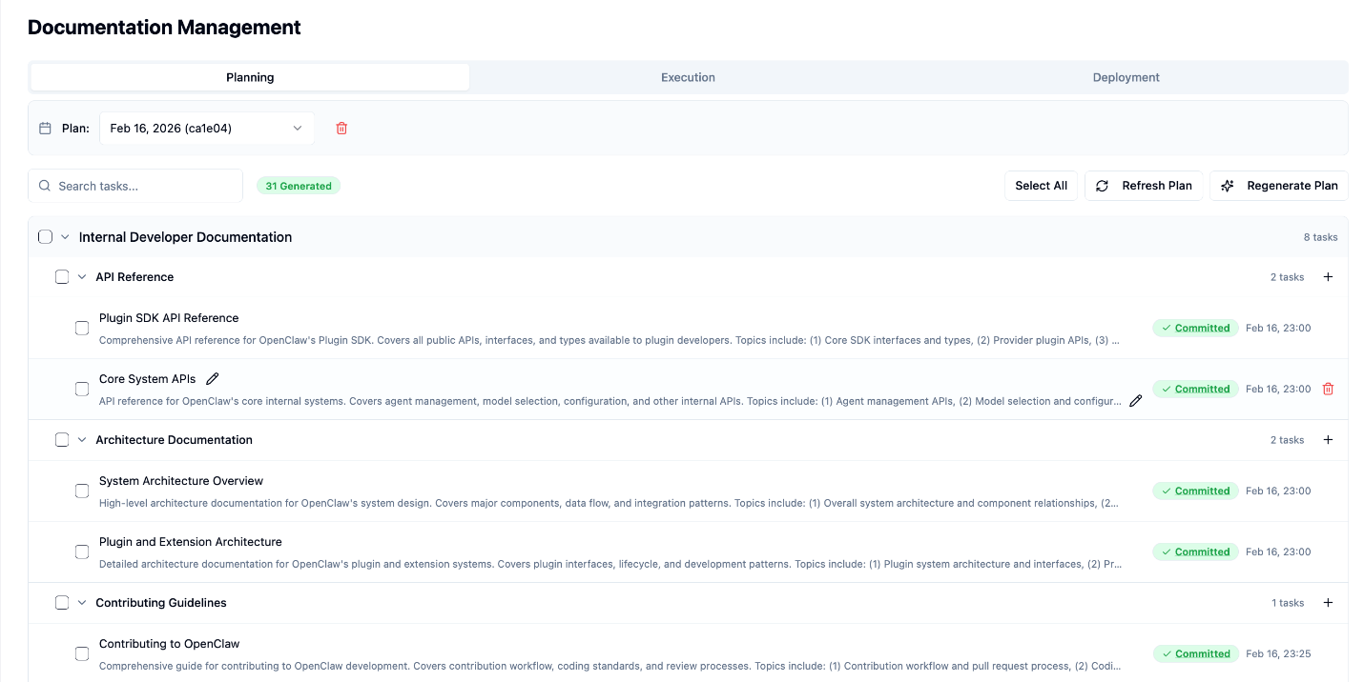The width and height of the screenshot is (1364, 682).
Task: Click pencil icon next to Core System APIs title
Action: click(x=213, y=379)
